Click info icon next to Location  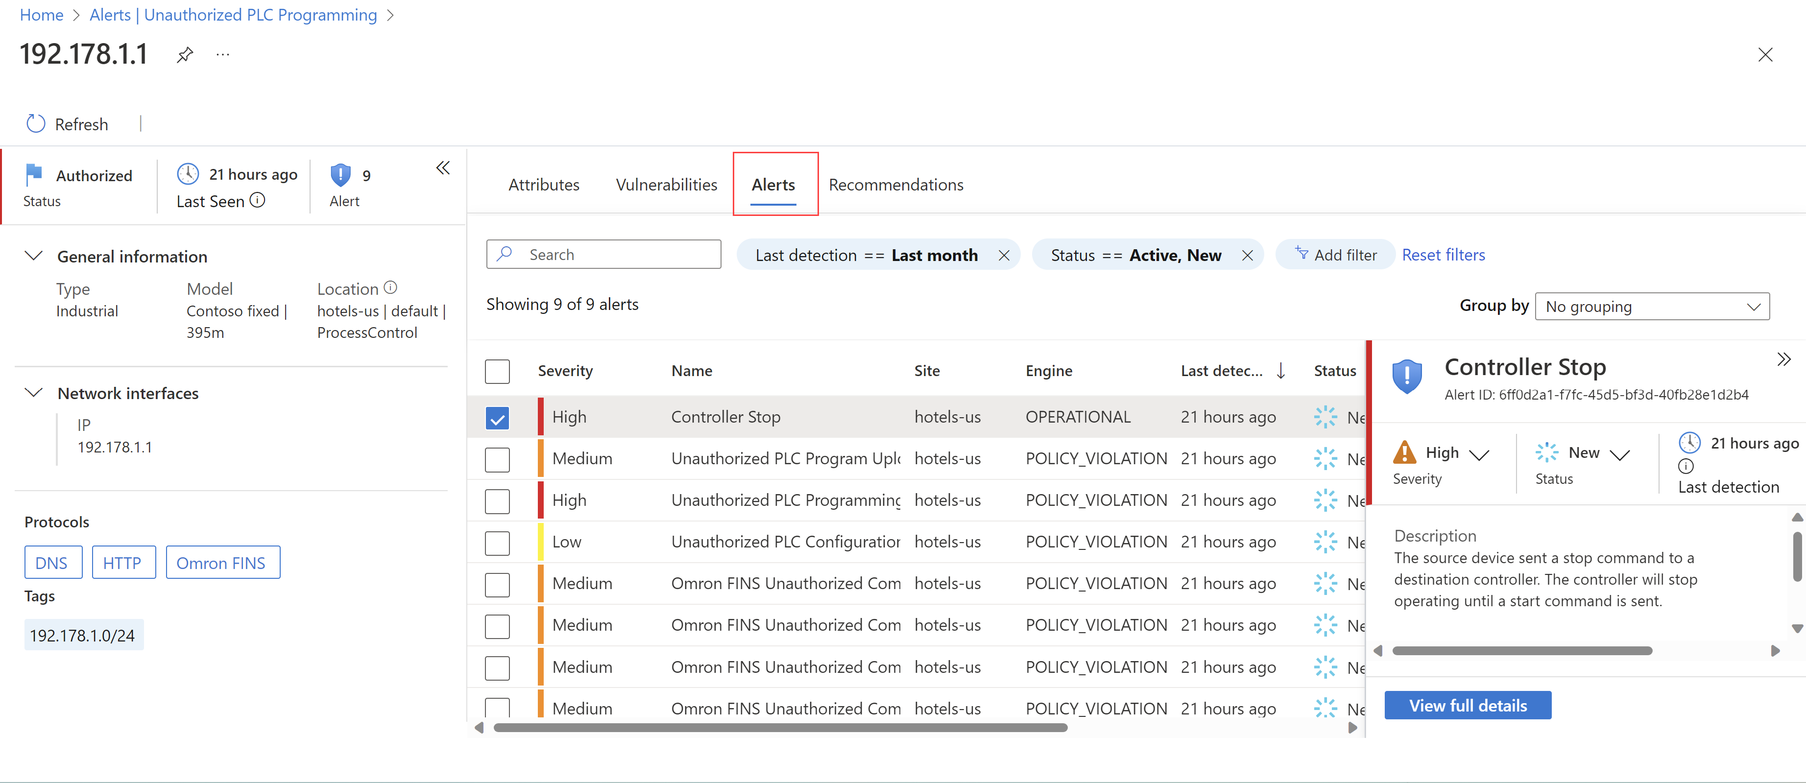pyautogui.click(x=390, y=287)
